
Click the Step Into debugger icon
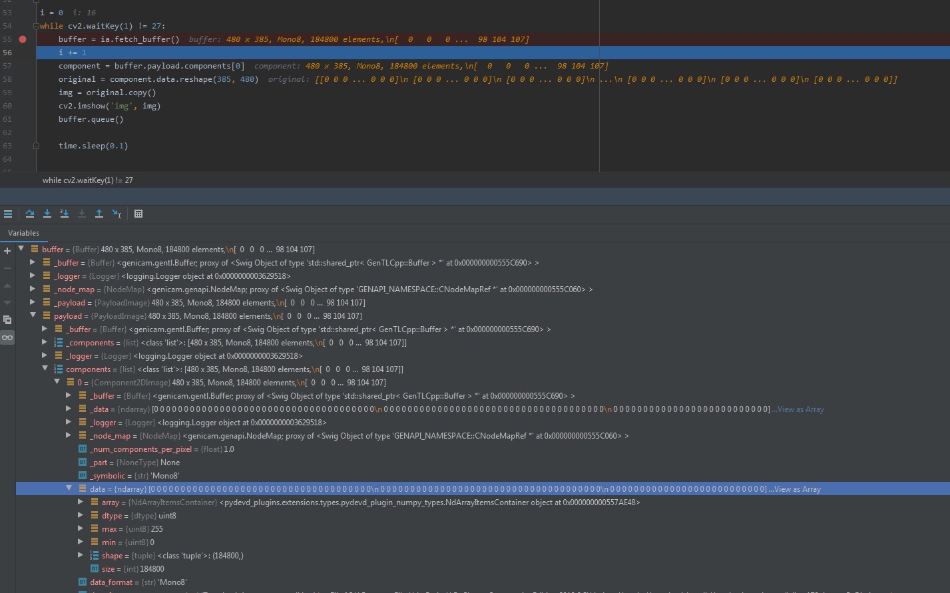(x=47, y=214)
